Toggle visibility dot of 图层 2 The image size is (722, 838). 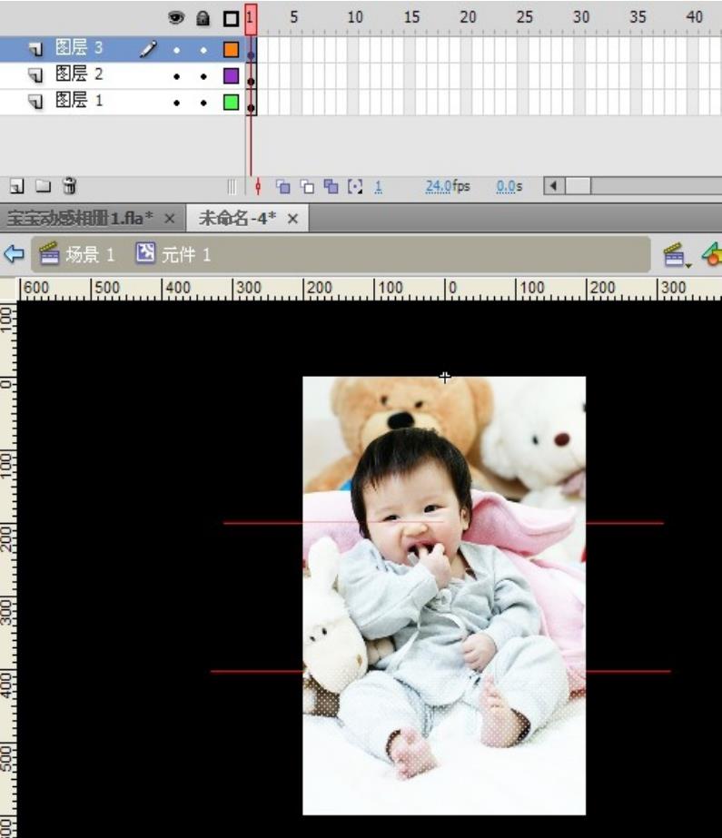pos(176,76)
